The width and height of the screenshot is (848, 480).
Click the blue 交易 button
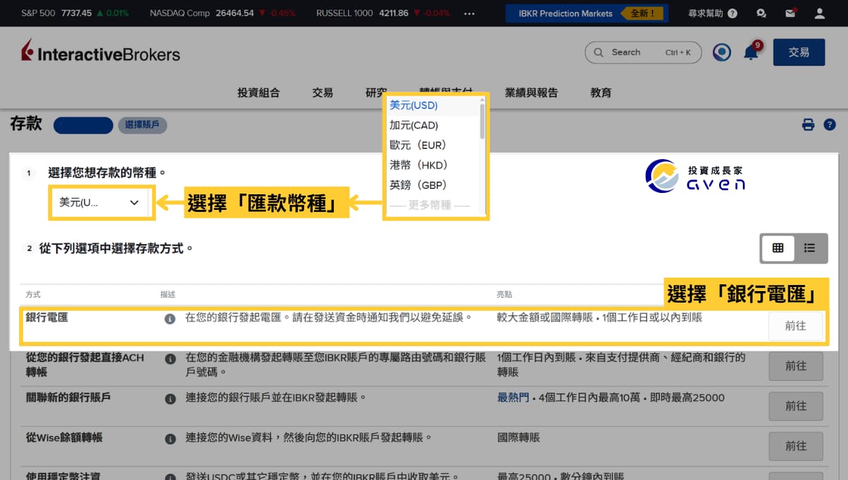click(x=798, y=52)
